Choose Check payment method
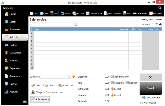Viewport: 165px width, 106px height. (x=49, y=85)
